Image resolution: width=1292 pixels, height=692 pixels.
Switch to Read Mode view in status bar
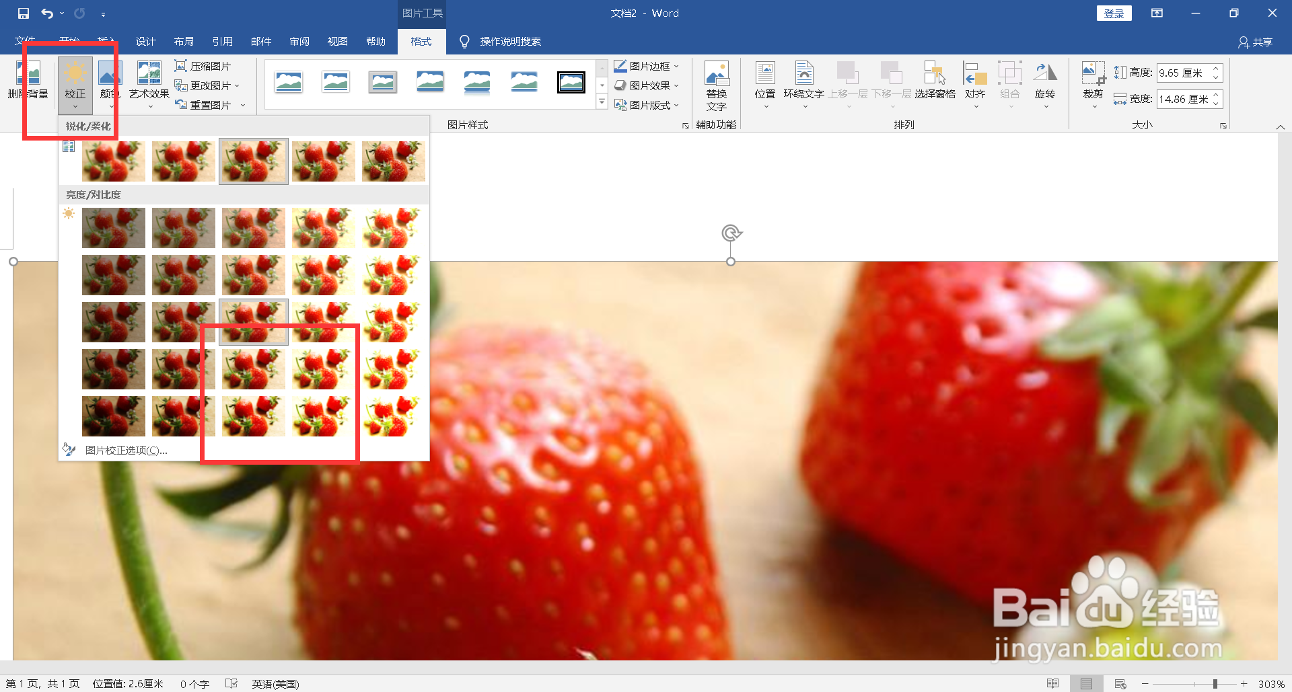(1053, 684)
